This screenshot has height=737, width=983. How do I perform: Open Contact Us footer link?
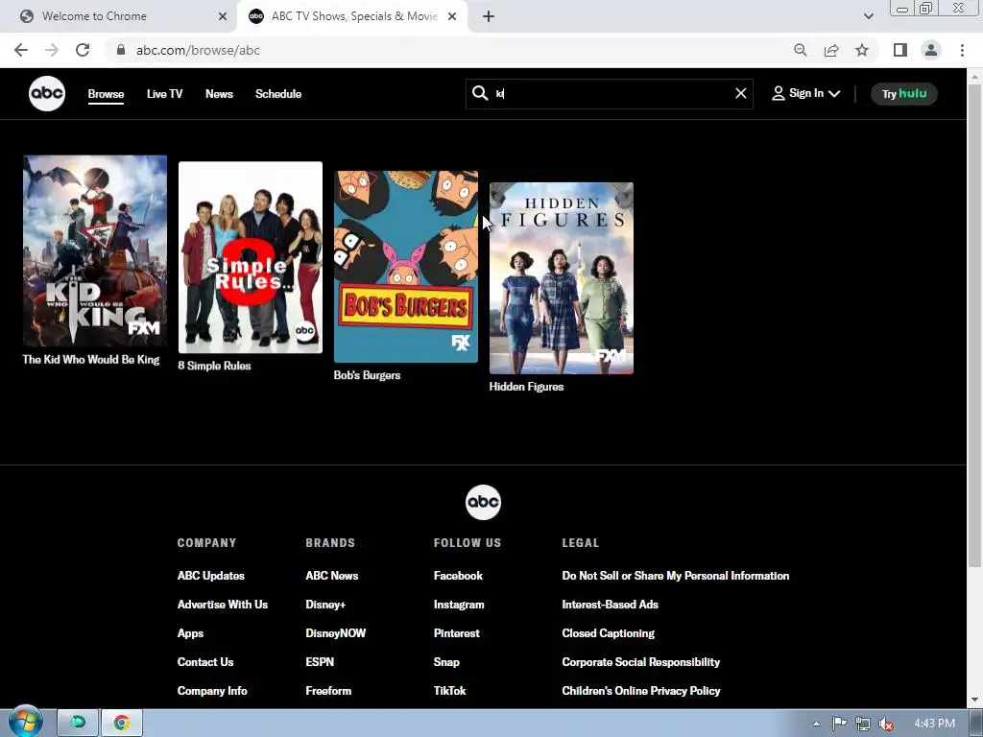coord(205,662)
